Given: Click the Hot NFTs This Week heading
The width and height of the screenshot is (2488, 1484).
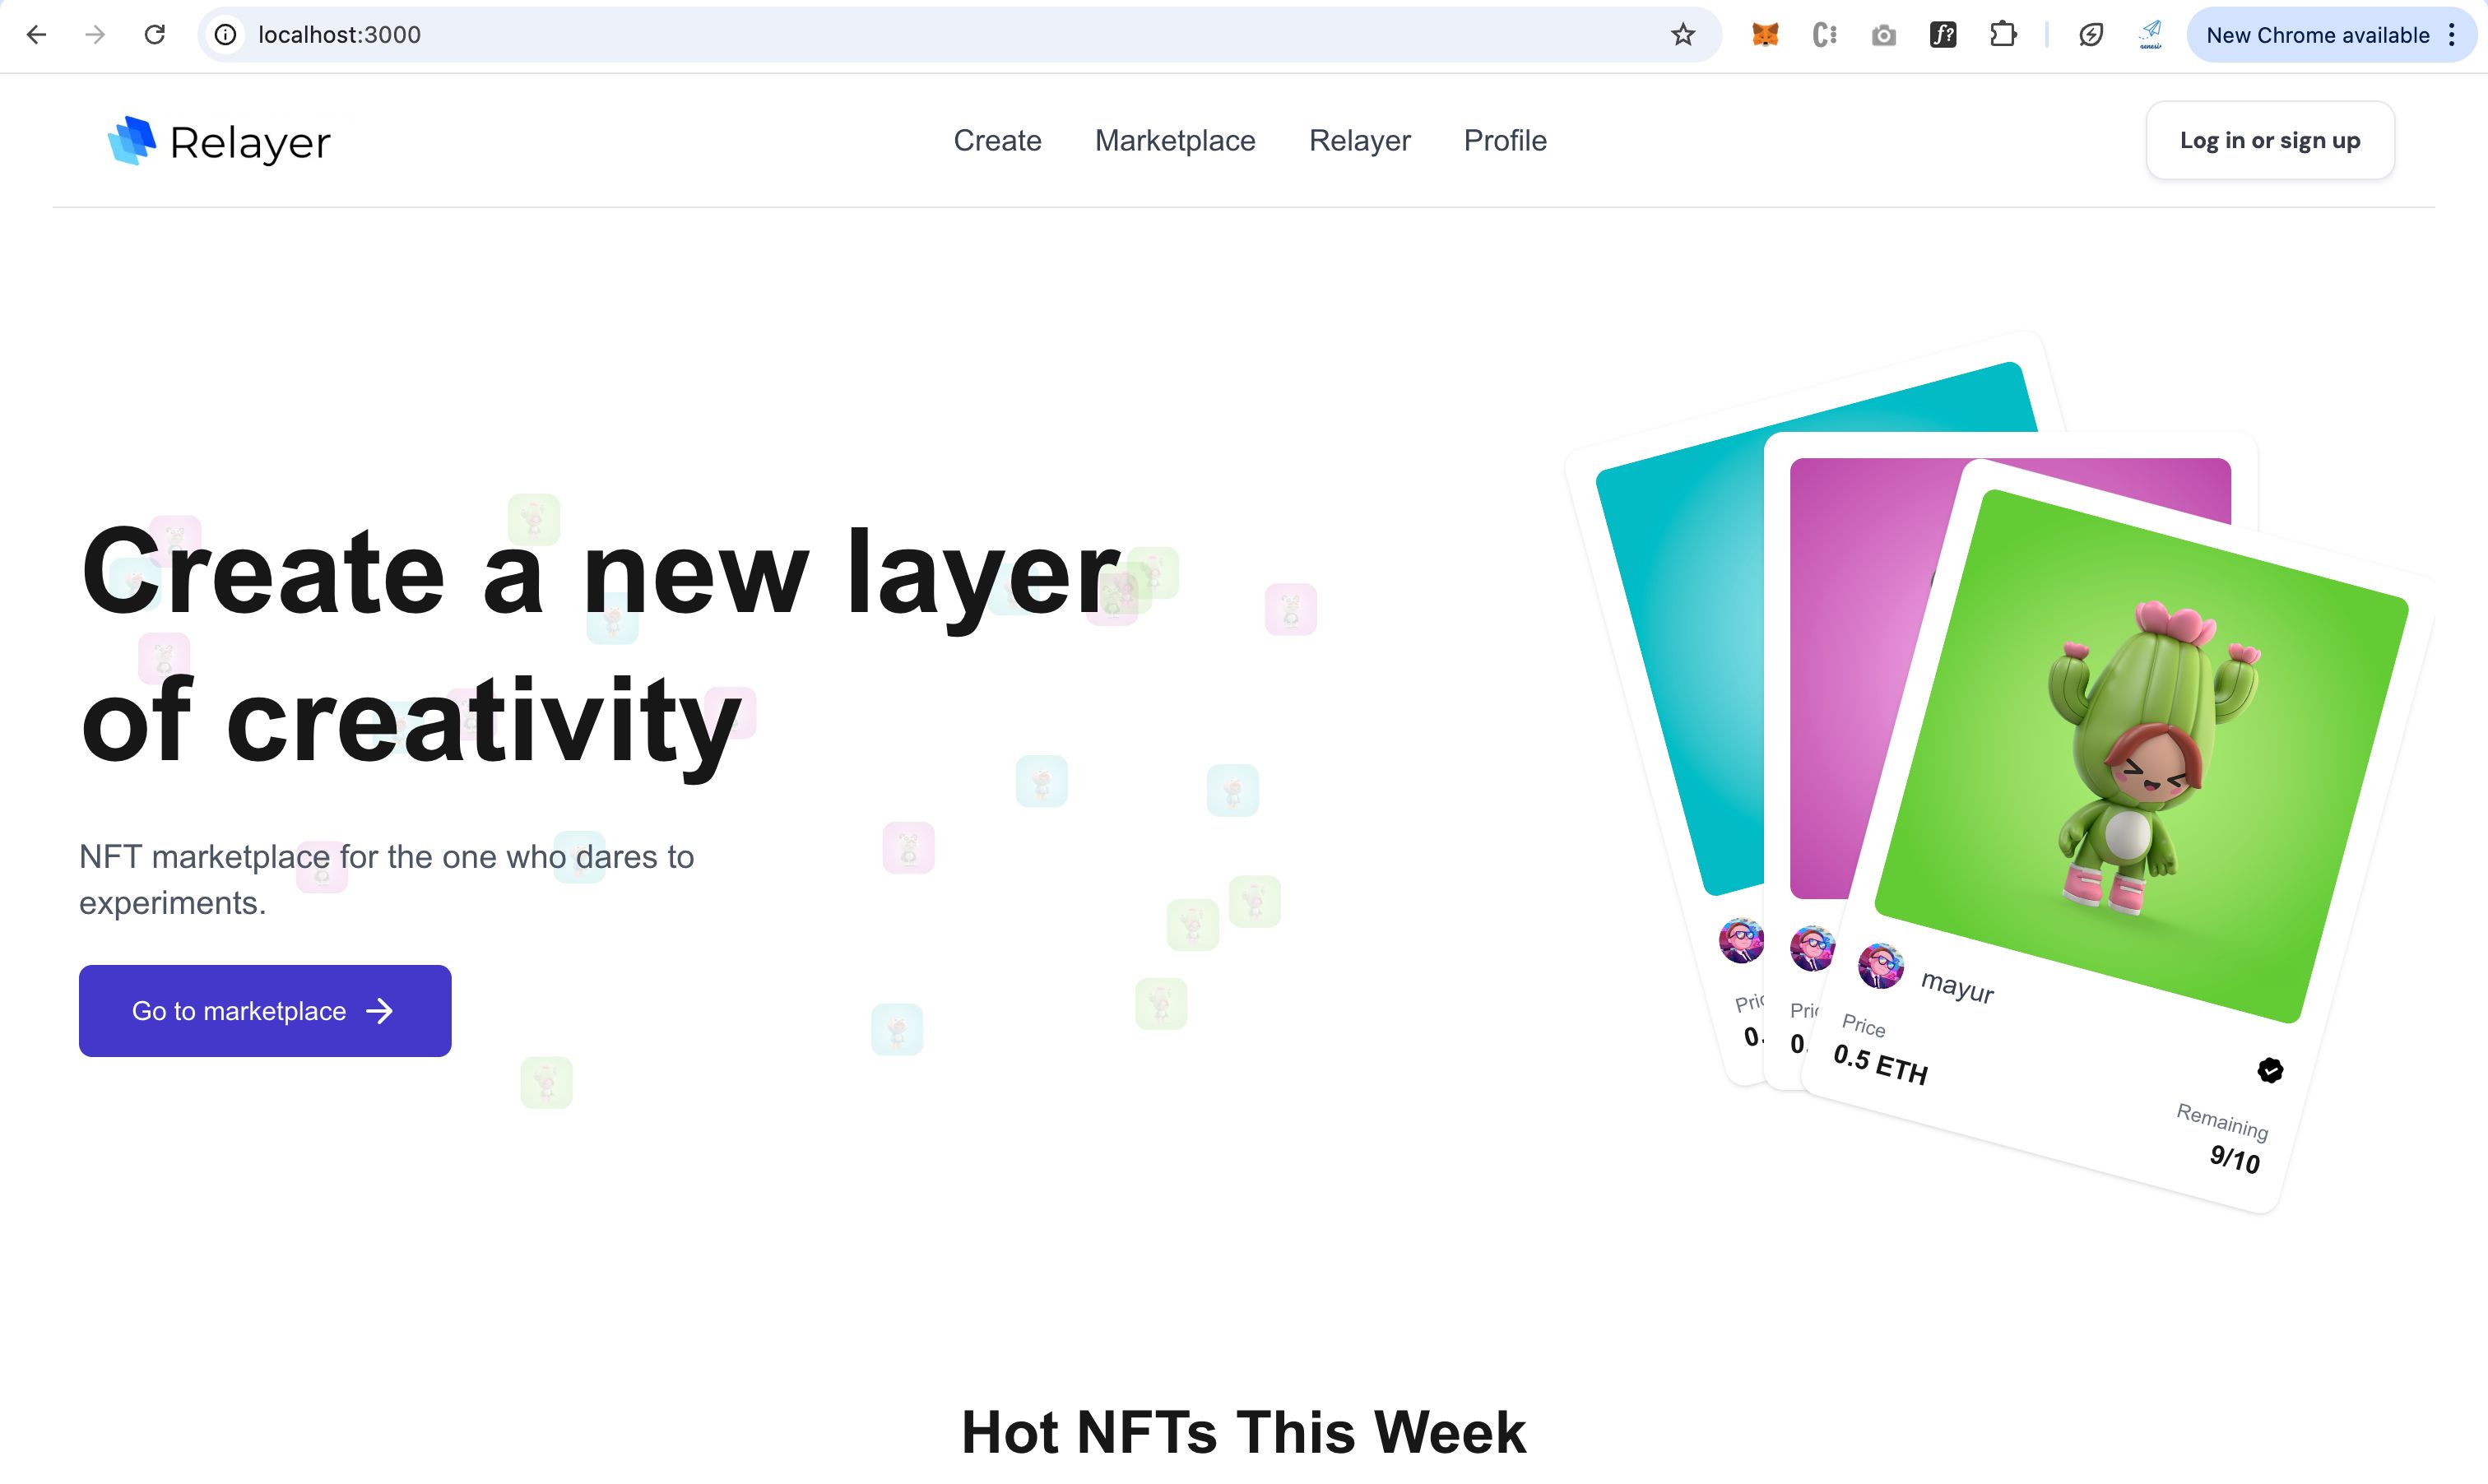Looking at the screenshot, I should 1243,1431.
